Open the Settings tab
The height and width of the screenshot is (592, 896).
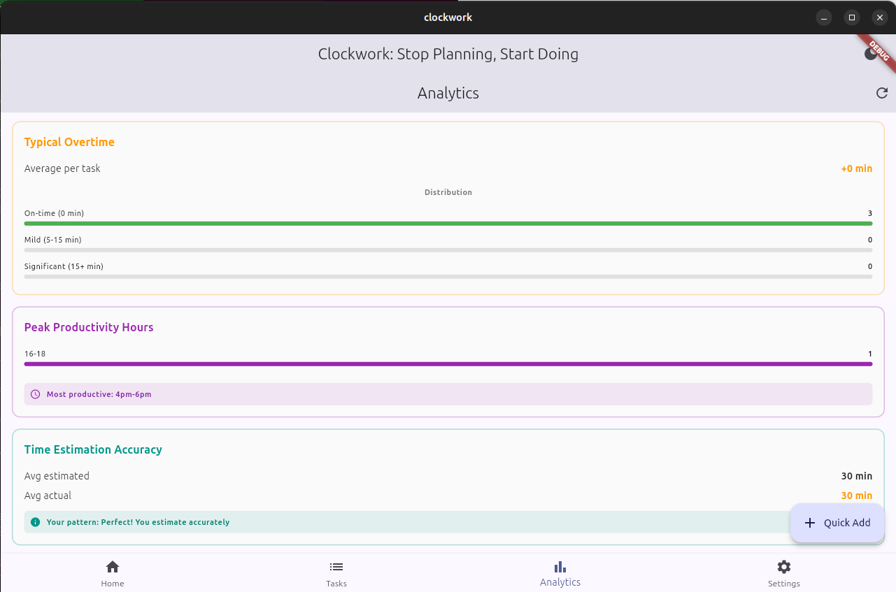point(784,573)
